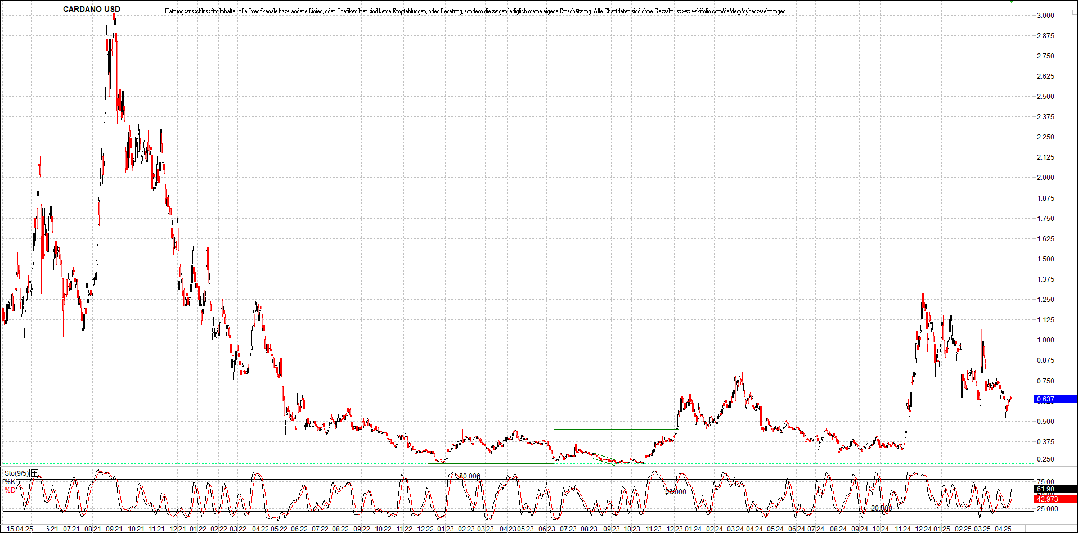Click the CARDANO USD chart title
This screenshot has height=533, width=1078.
pos(92,9)
